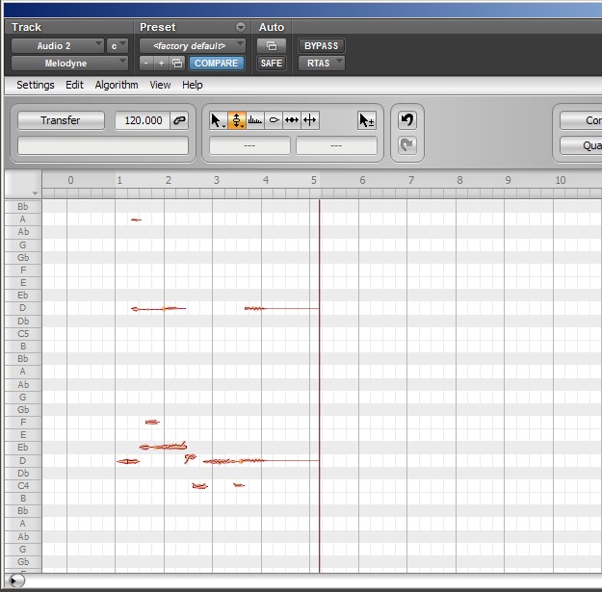Select the short note blob on high A
The height and width of the screenshot is (592, 602).
click(x=136, y=219)
